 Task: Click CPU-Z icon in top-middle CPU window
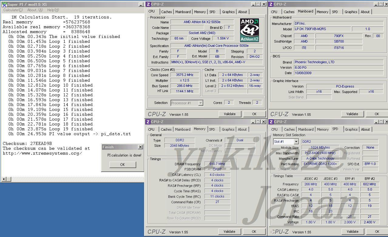149,4
